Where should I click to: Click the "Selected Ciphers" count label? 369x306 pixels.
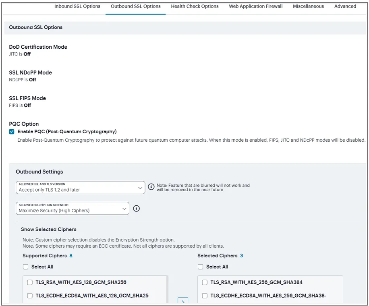[x=220, y=256]
